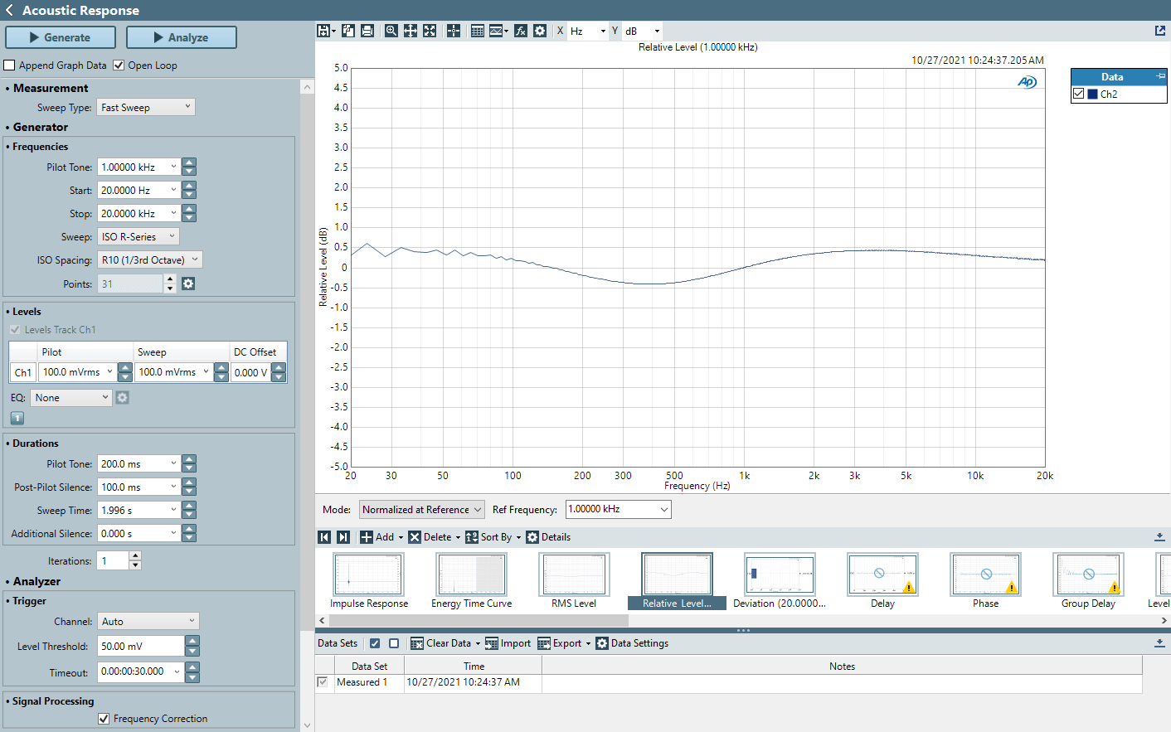Screen dimensions: 1171x732
Task: Switch to data grid view icon
Action: tap(477, 31)
